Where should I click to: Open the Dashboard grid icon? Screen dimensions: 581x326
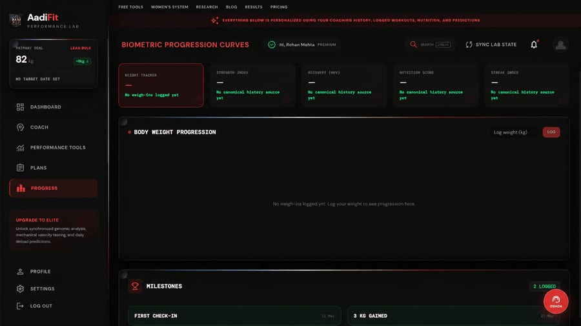[x=20, y=107]
